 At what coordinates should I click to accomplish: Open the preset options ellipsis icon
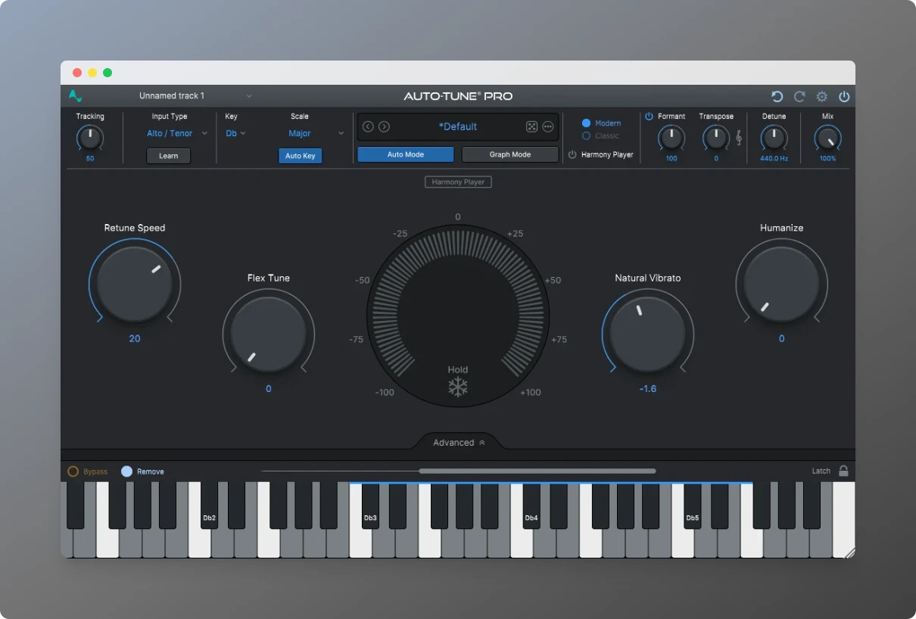coord(548,127)
